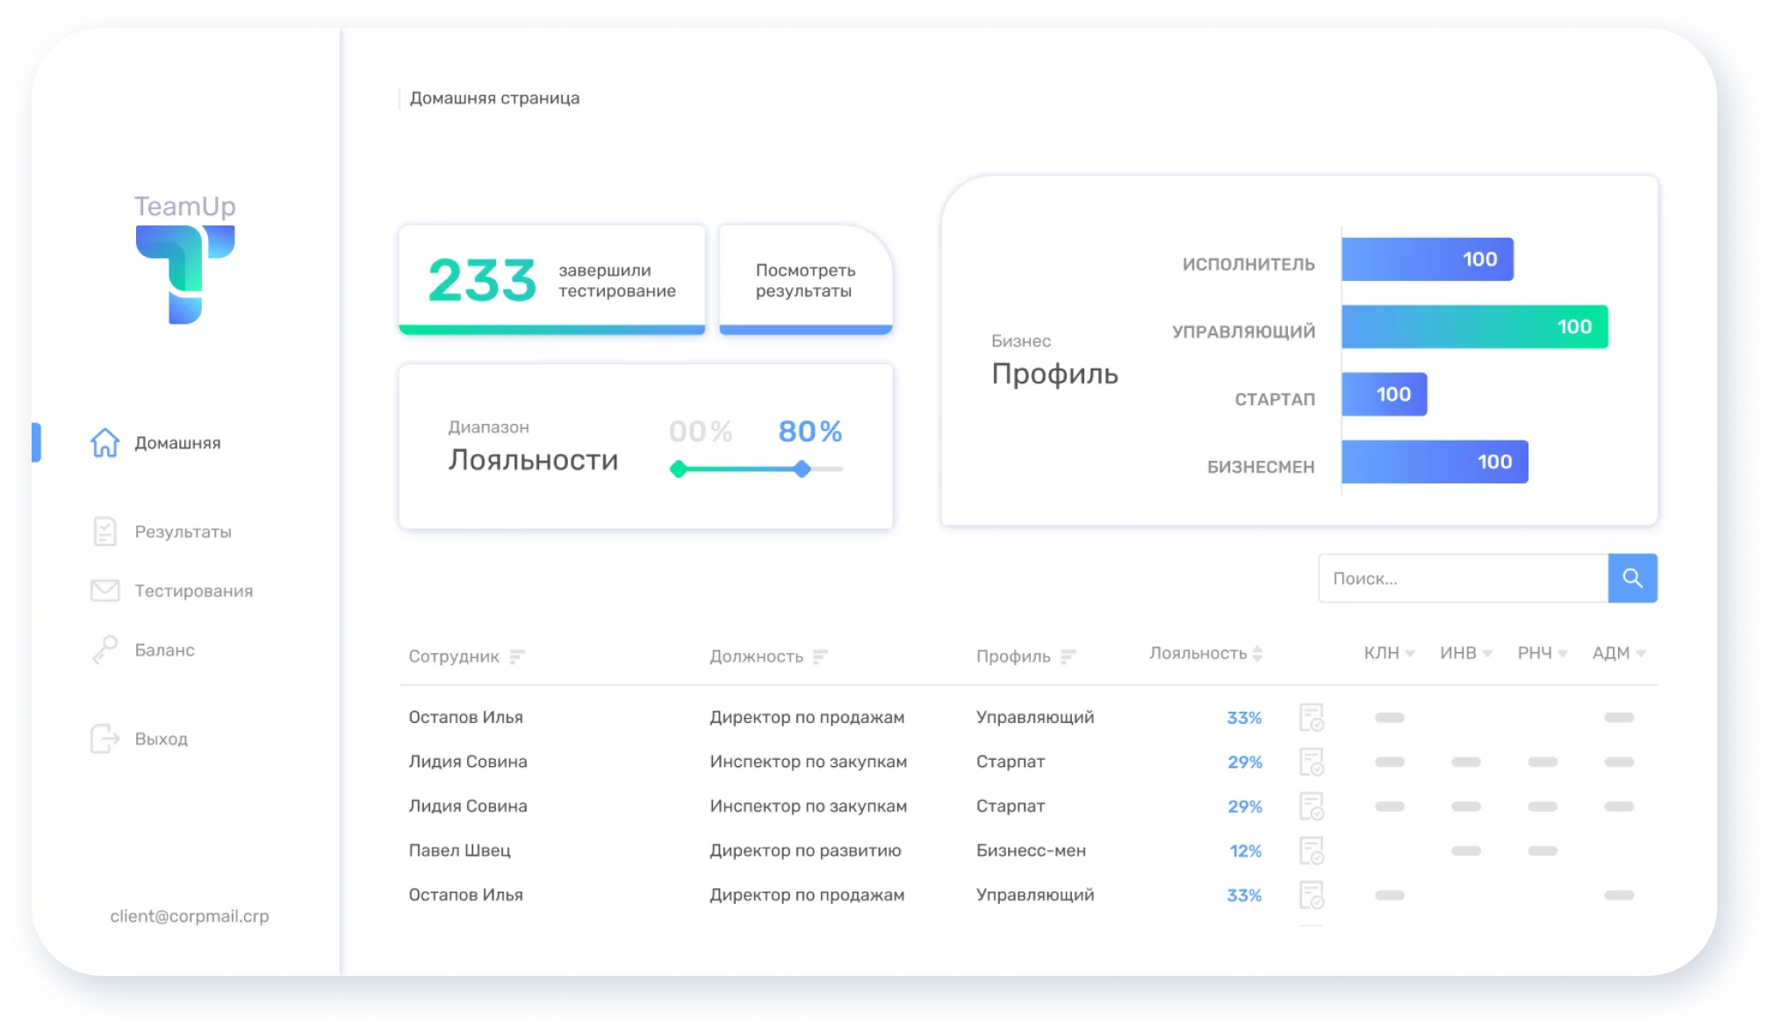This screenshot has height=1032, width=1770.
Task: Open report icon for Павел Швец row
Action: [1311, 850]
